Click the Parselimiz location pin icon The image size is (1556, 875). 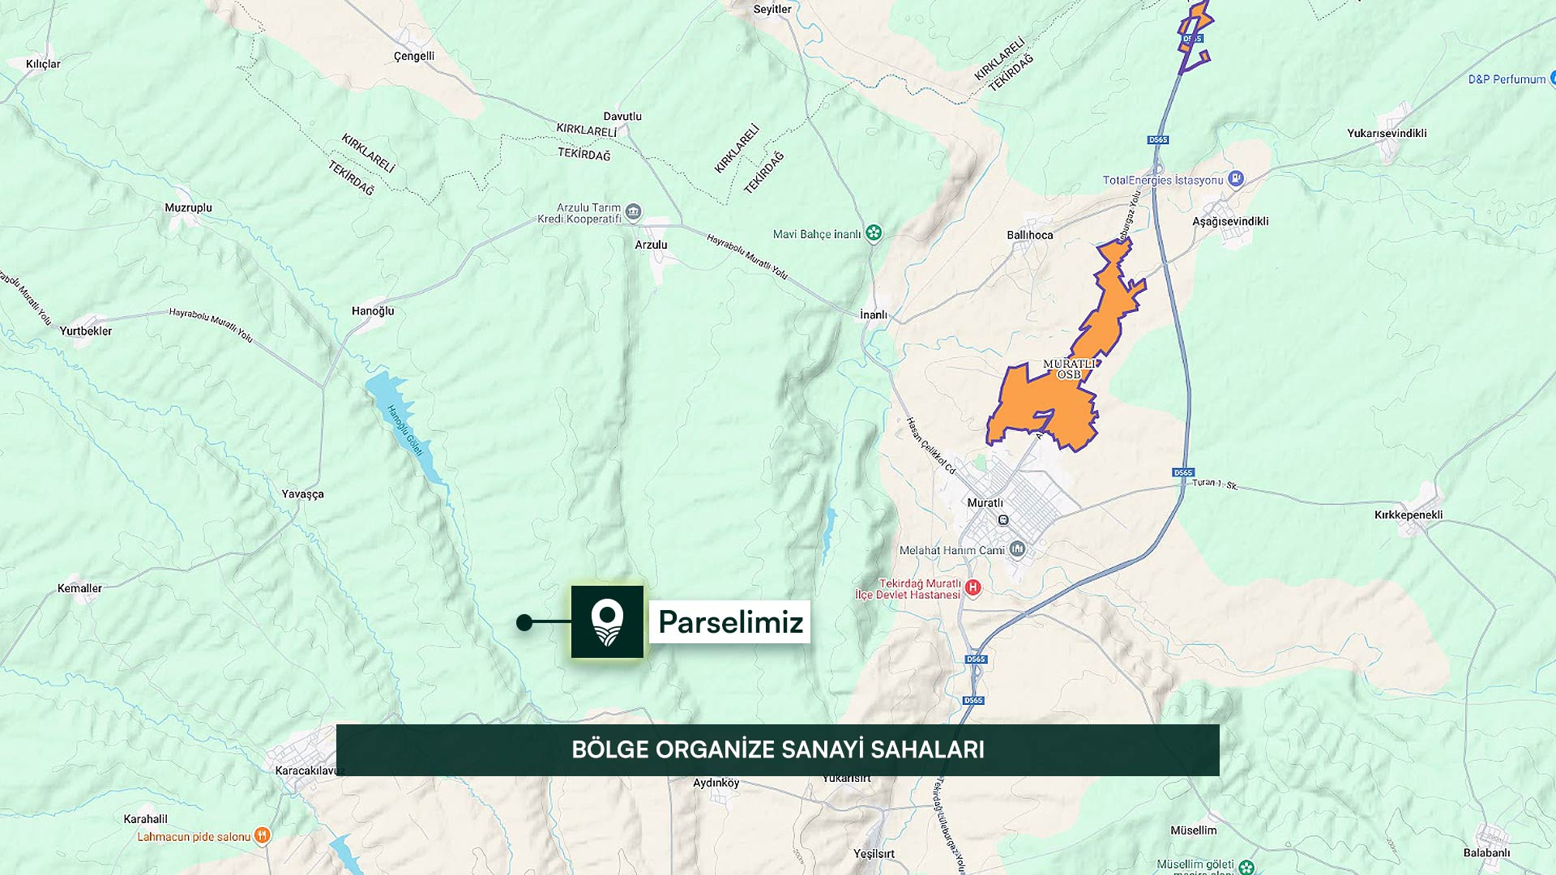coord(607,621)
